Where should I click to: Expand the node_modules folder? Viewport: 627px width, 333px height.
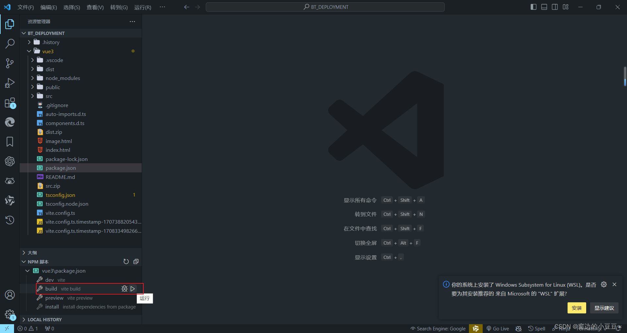(x=32, y=78)
